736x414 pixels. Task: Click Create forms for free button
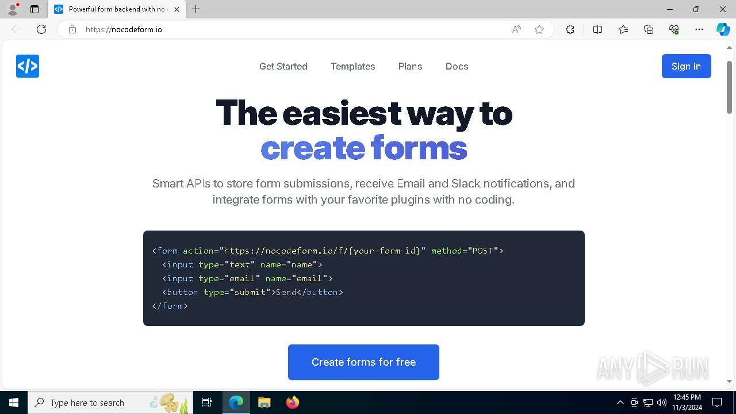pyautogui.click(x=363, y=362)
